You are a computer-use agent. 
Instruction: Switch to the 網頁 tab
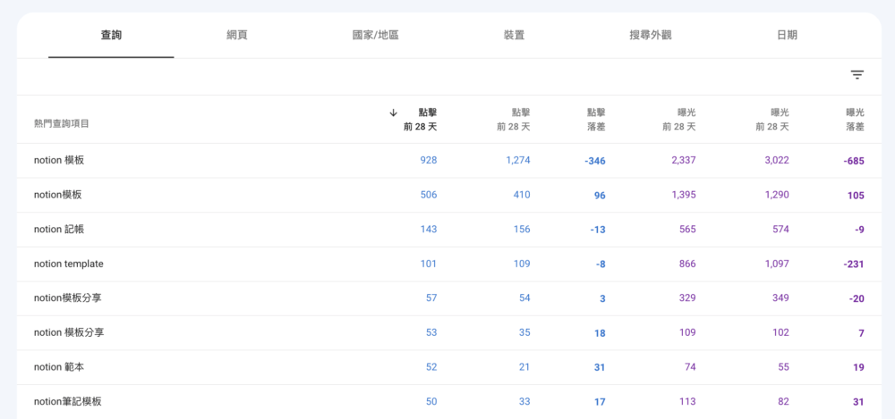[237, 36]
